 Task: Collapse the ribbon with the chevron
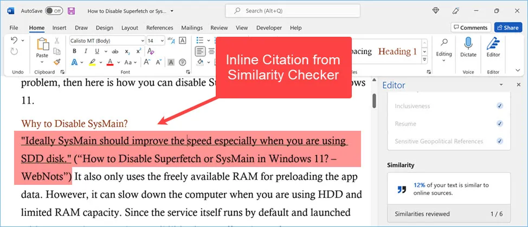point(518,70)
